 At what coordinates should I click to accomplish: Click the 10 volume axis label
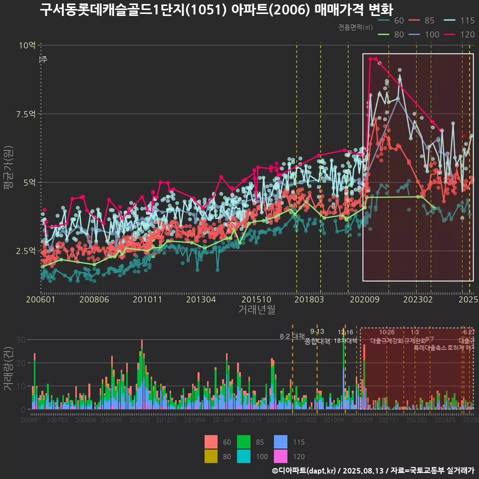pyautogui.click(x=21, y=386)
